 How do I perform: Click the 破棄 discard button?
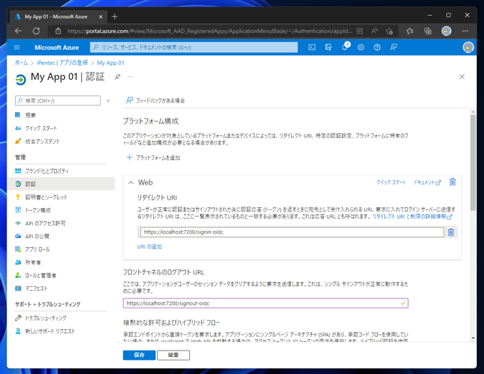coord(174,355)
